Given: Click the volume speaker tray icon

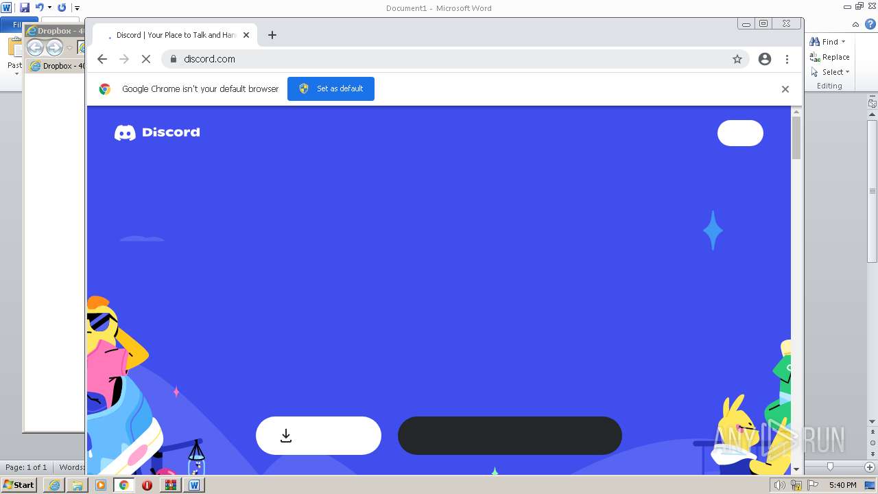Looking at the screenshot, I should pyautogui.click(x=779, y=485).
